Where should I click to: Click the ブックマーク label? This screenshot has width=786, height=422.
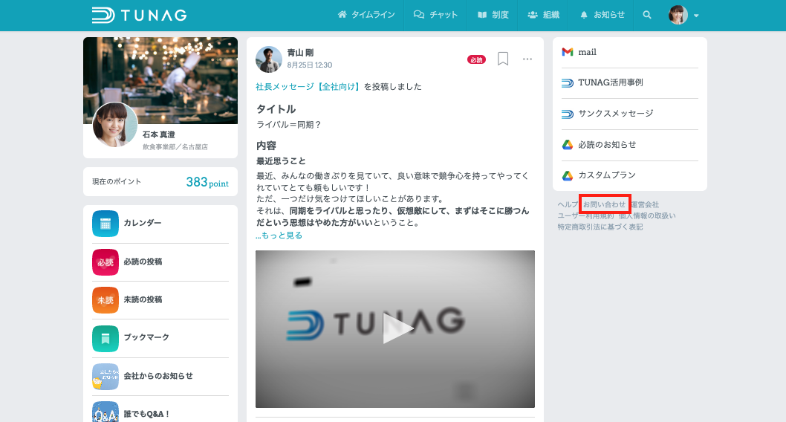(146, 337)
